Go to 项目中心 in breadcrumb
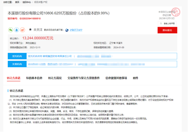Viewport: 188px width, 132px height. coord(26,2)
